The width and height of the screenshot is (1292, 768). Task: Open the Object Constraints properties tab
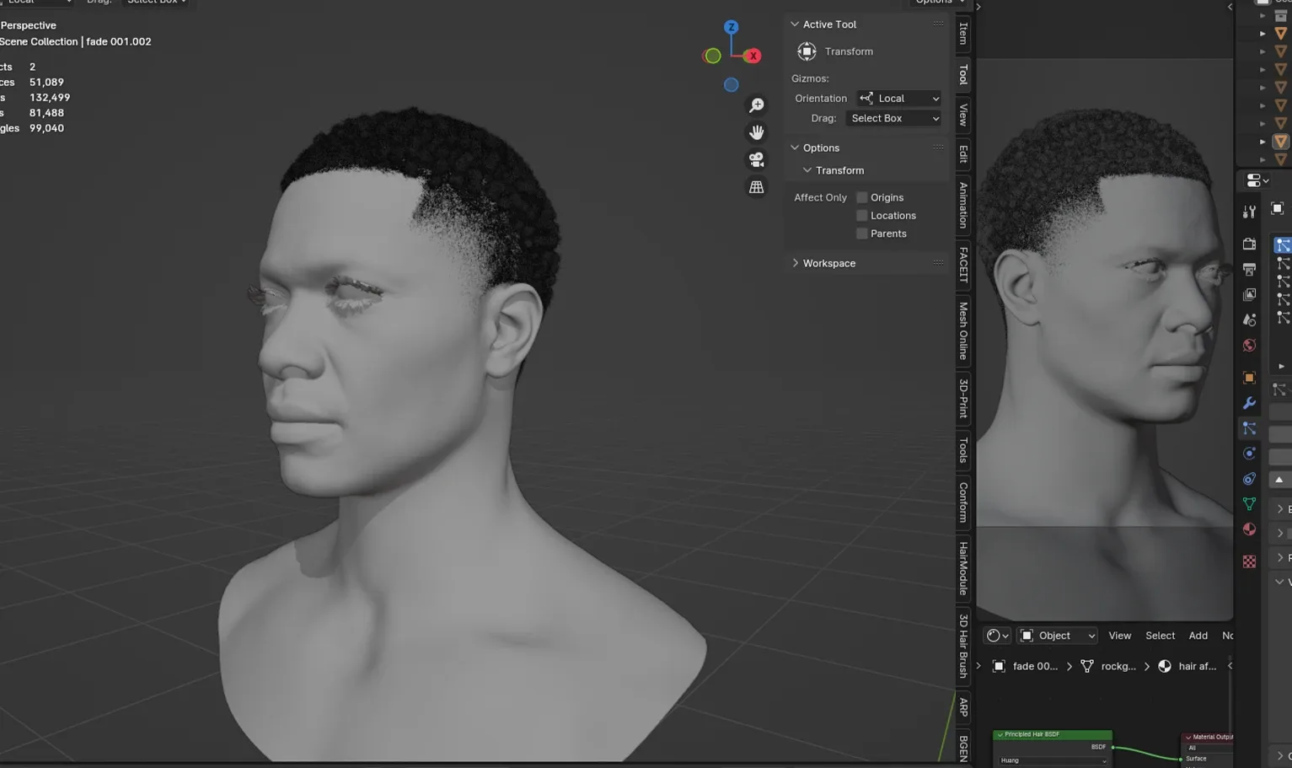(1249, 479)
